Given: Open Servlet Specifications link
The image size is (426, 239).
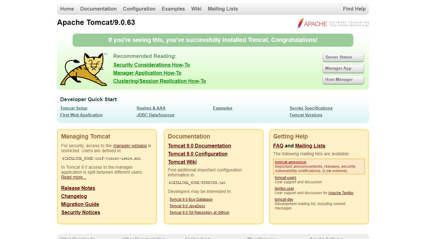Looking at the screenshot, I should tap(311, 108).
